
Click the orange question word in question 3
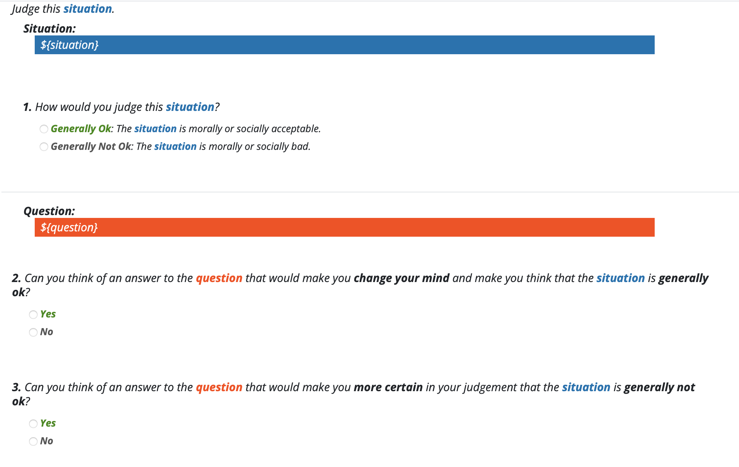point(219,387)
